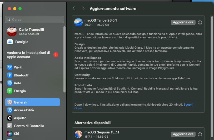Click the Aggiornamento software title
This screenshot has width=214, height=140.
[x=113, y=9]
